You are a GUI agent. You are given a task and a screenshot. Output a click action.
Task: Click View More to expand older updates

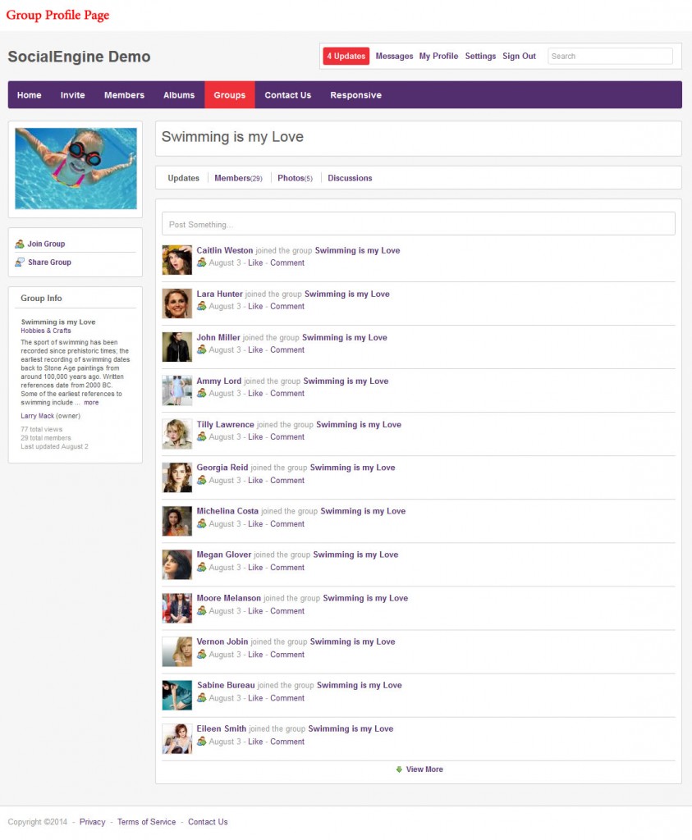(x=424, y=769)
